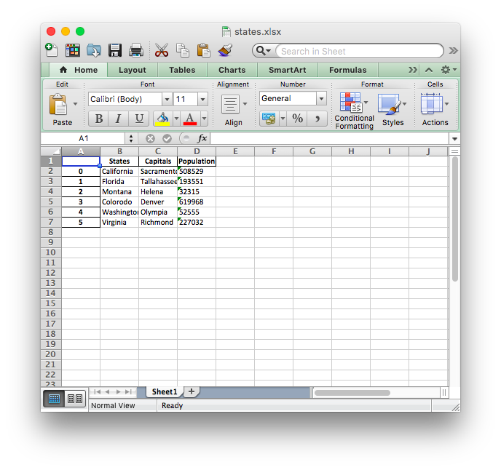Viewport: 501px width, 470px height.
Task: Toggle underline formatting
Action: 138,119
